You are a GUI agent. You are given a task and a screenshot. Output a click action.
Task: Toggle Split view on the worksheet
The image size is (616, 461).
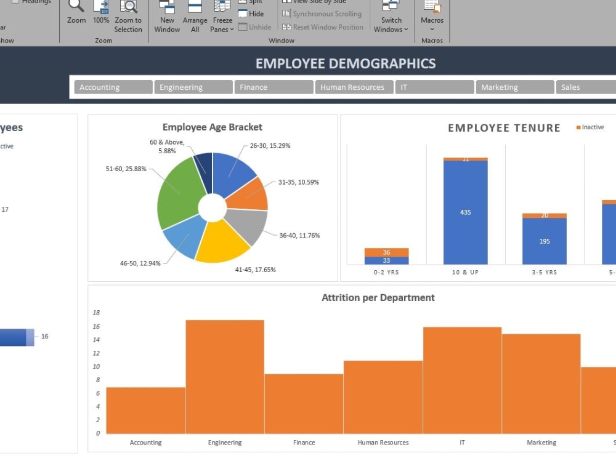tap(251, 2)
